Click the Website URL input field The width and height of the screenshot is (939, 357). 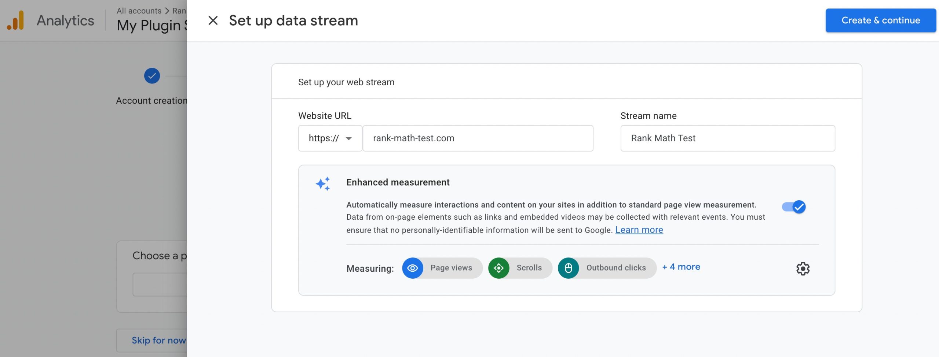[x=478, y=138]
